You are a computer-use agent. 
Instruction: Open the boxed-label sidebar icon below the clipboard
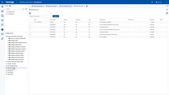point(2,34)
